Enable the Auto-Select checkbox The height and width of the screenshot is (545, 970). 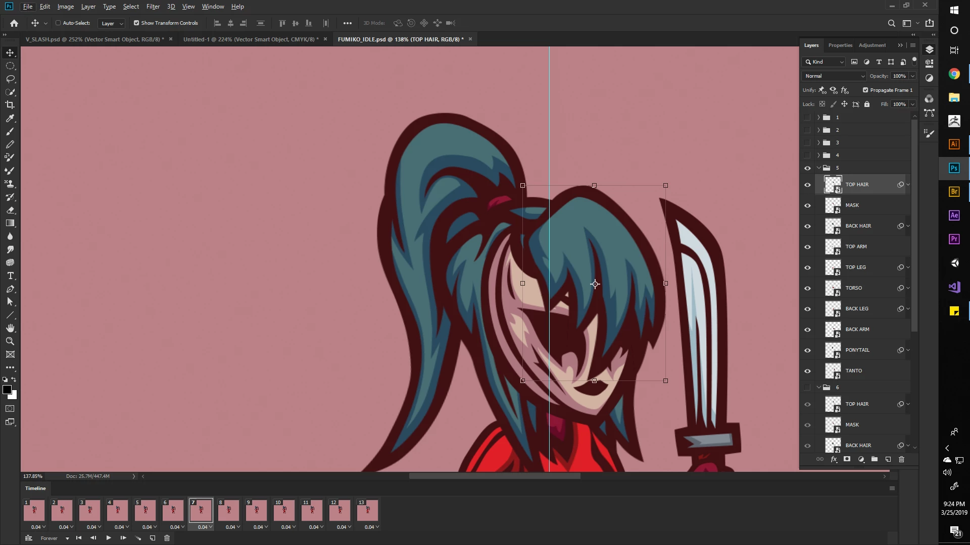(x=58, y=23)
